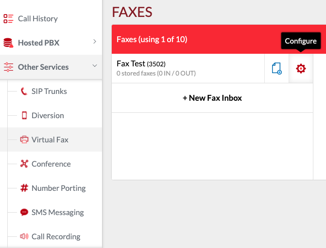Click the Conference network icon
Screen dimensions: 326x248
(x=24, y=164)
